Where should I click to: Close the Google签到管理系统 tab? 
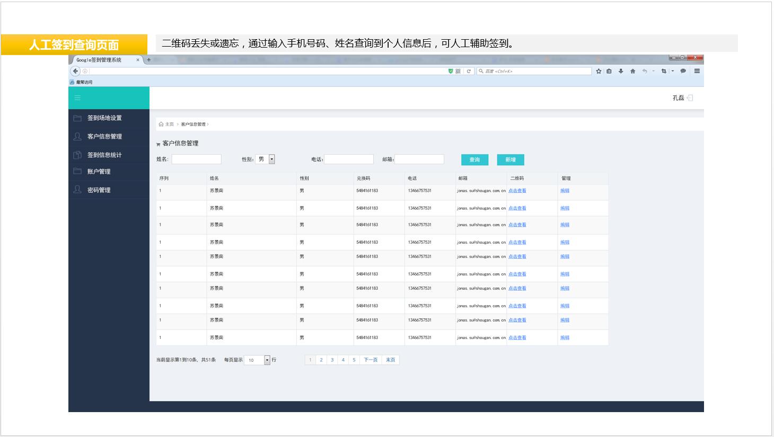point(138,60)
